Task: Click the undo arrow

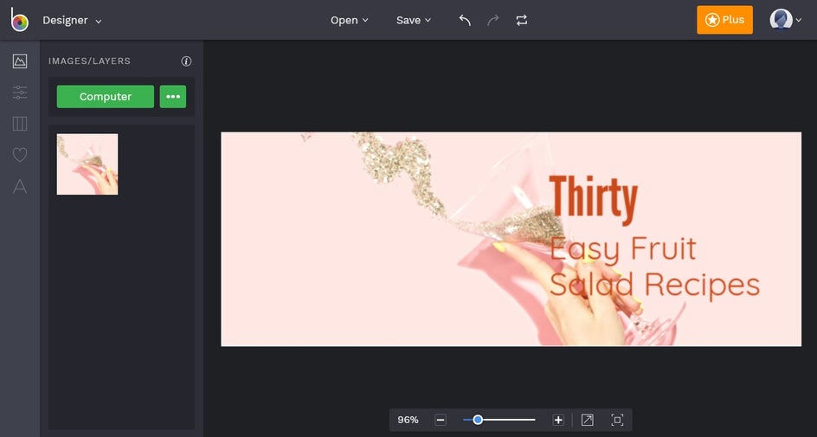Action: [x=465, y=20]
